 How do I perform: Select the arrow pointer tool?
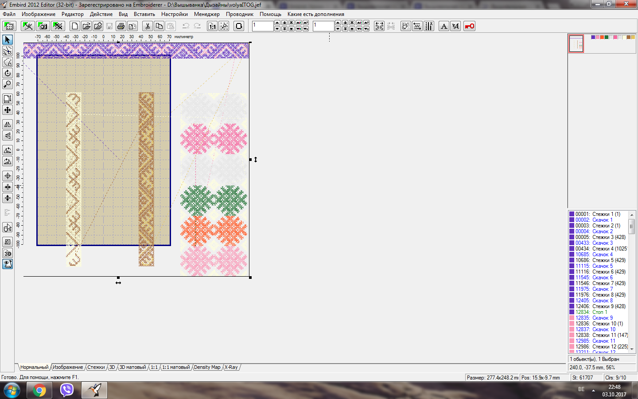coord(8,40)
